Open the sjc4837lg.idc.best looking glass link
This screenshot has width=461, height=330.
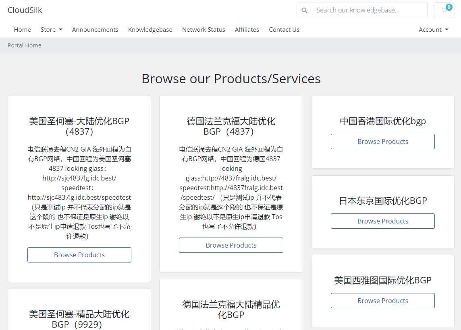(79, 178)
